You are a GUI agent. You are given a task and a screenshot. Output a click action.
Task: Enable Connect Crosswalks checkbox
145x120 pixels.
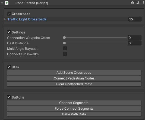point(65,54)
